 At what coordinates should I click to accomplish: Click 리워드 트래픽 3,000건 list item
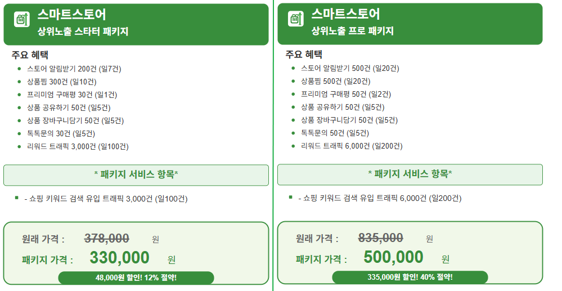pyautogui.click(x=78, y=146)
